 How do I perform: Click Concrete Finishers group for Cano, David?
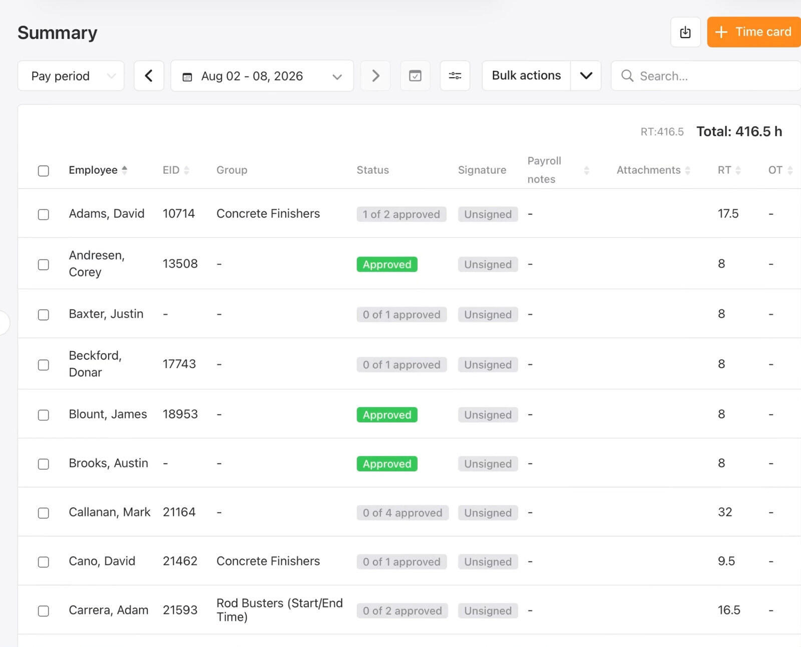click(x=268, y=561)
